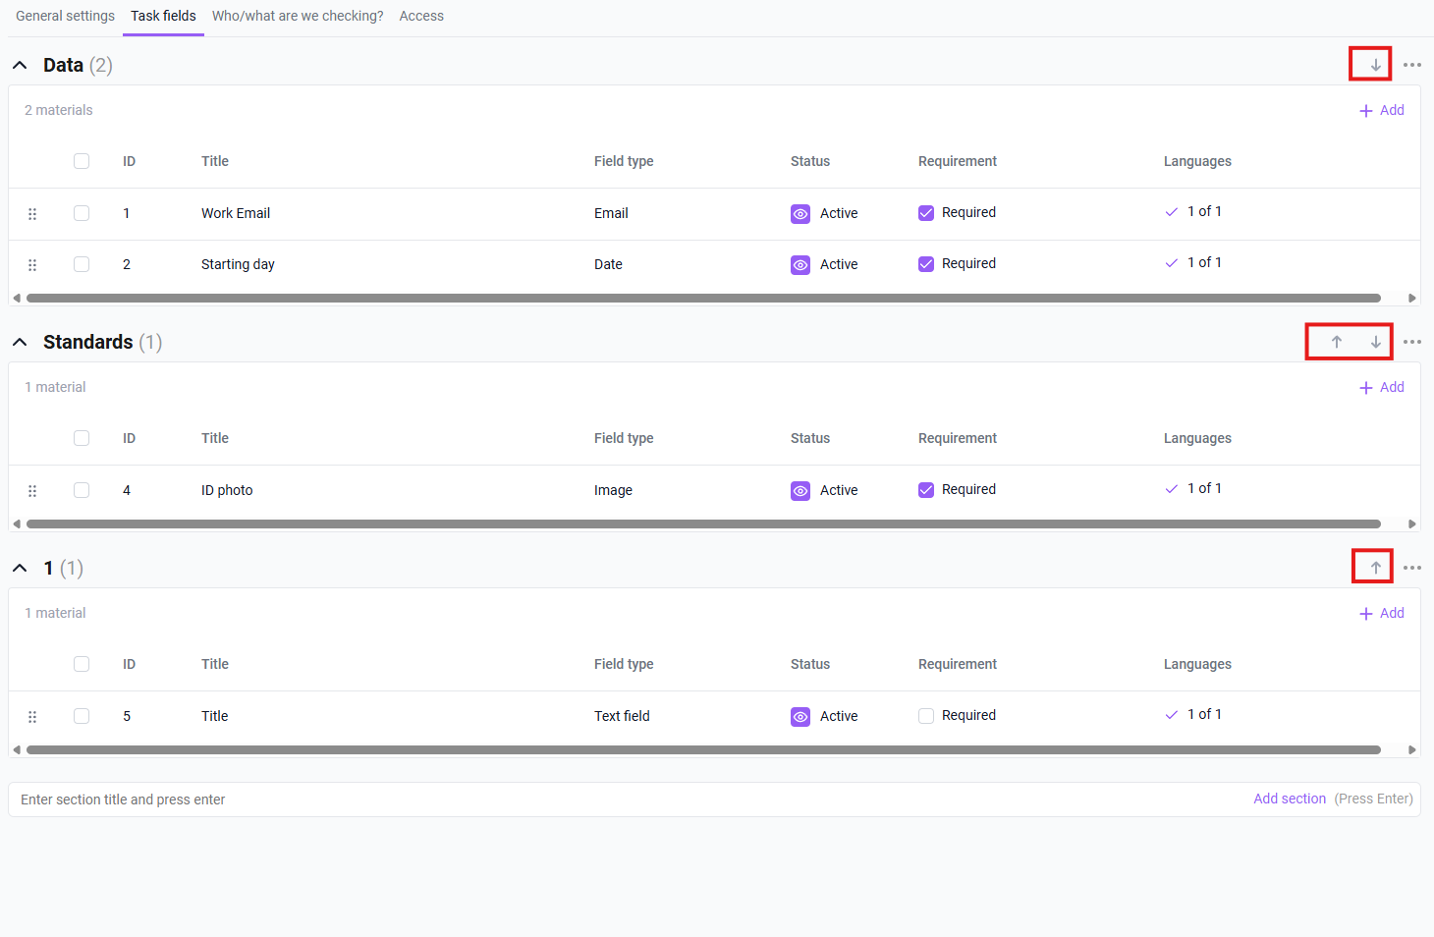Move the Standards section up with arrow
The image size is (1434, 937).
[x=1336, y=342]
